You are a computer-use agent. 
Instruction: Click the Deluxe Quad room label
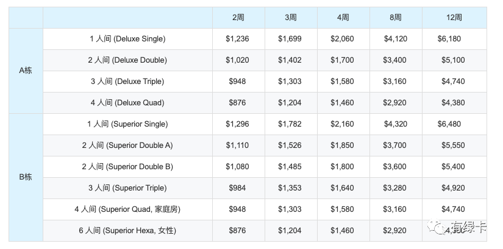[127, 103]
